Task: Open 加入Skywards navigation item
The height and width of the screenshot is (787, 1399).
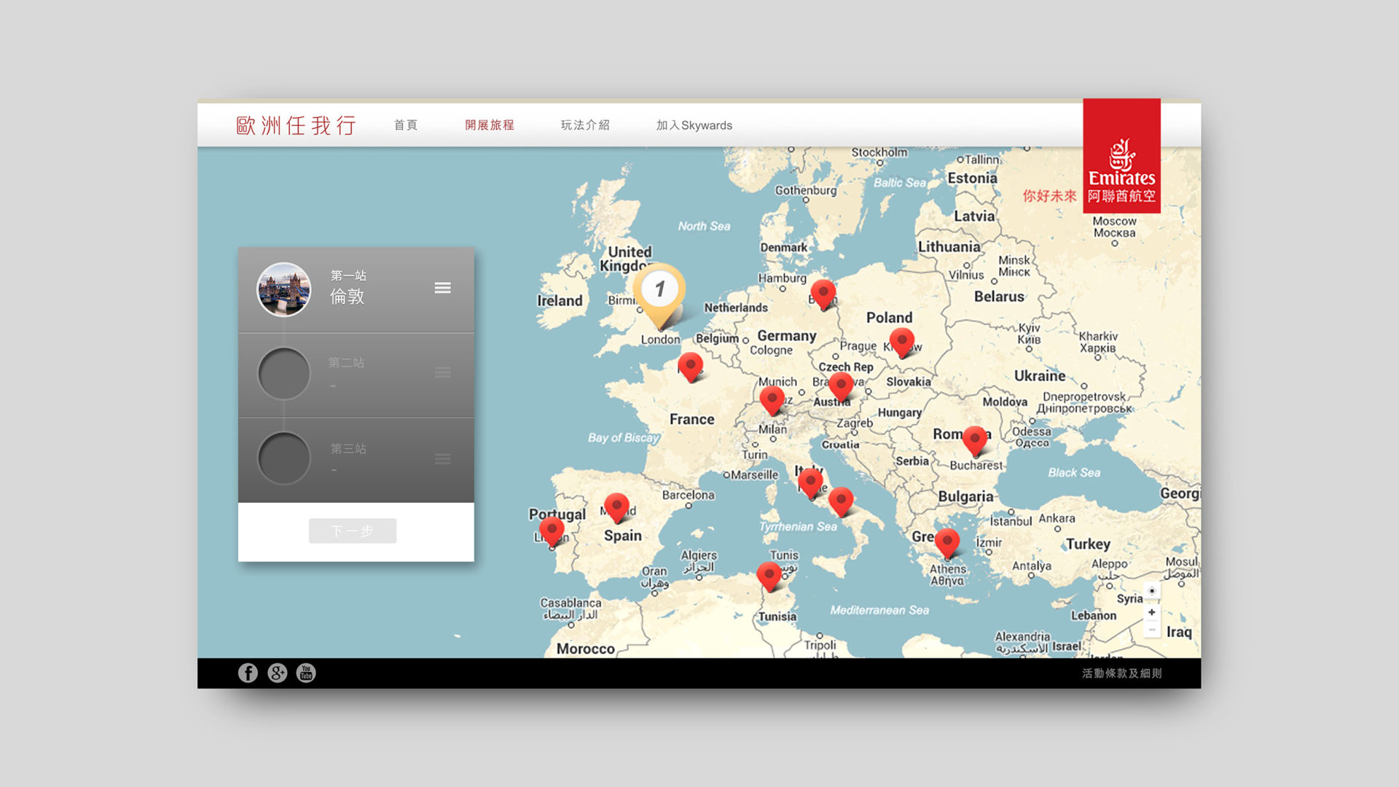Action: (x=694, y=125)
